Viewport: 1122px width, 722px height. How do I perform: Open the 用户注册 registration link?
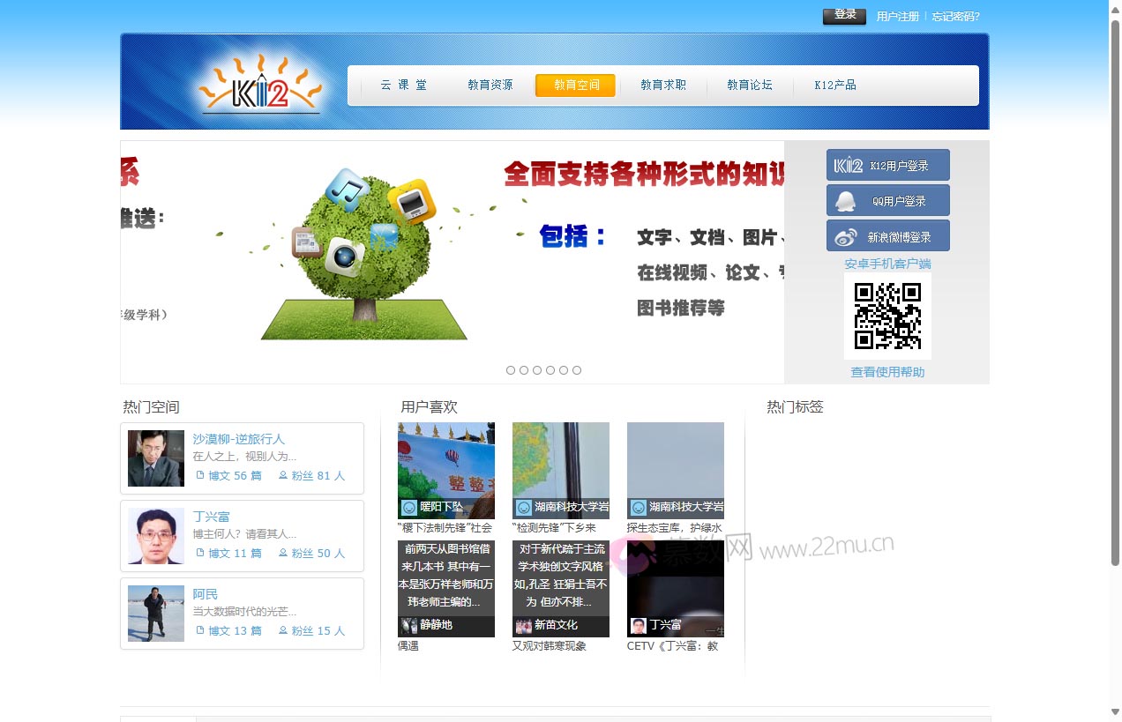click(896, 16)
